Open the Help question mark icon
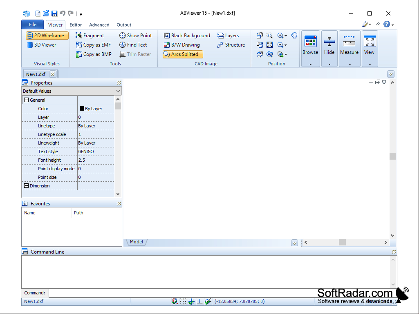419x314 pixels. [386, 24]
